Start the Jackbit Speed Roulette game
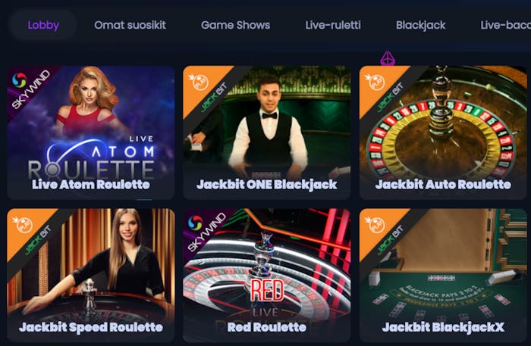The height and width of the screenshot is (346, 531). coord(91,275)
